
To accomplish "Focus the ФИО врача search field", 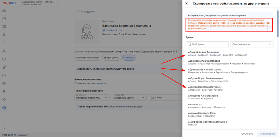I will tap(207, 44).
